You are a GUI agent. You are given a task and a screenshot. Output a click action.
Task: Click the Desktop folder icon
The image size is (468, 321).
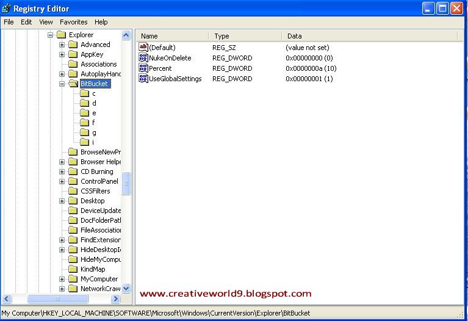pos(73,201)
